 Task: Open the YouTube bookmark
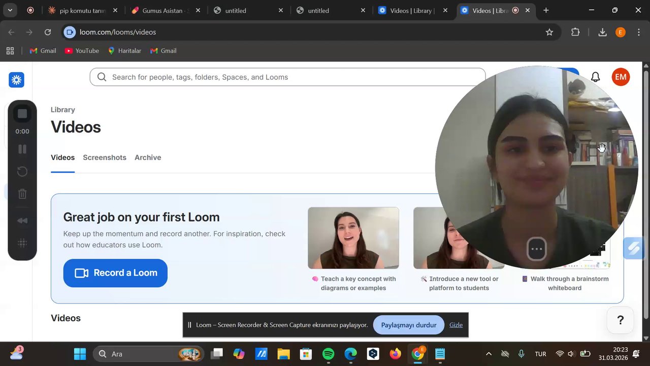click(82, 51)
